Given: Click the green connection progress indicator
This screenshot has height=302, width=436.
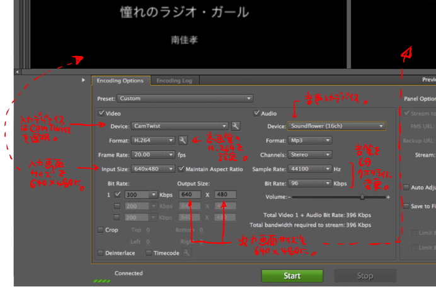Looking at the screenshot, I should pos(101,281).
